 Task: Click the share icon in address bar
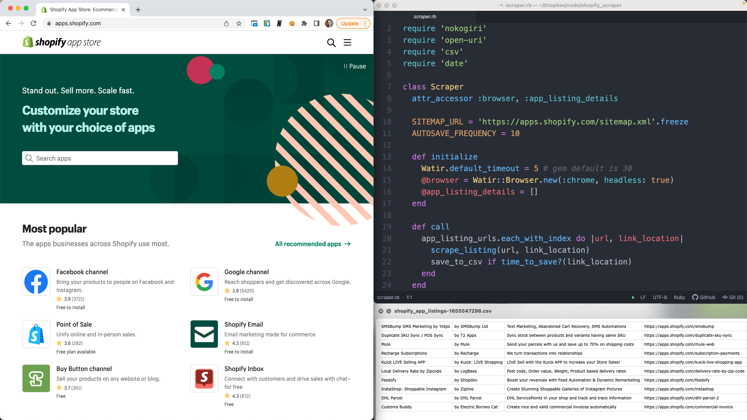pyautogui.click(x=226, y=24)
